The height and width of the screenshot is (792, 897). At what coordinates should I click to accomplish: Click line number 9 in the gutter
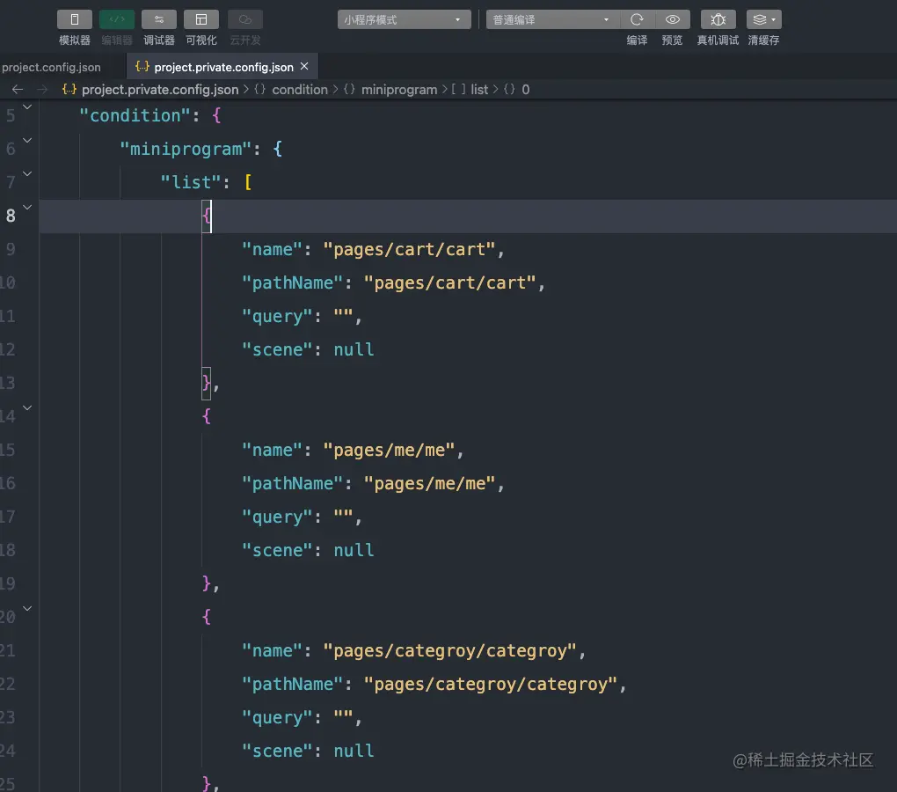(x=11, y=250)
